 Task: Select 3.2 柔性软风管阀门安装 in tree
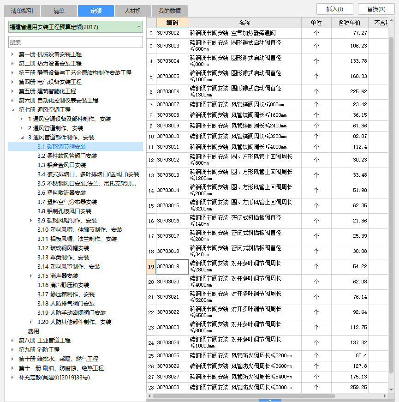[x=67, y=156]
